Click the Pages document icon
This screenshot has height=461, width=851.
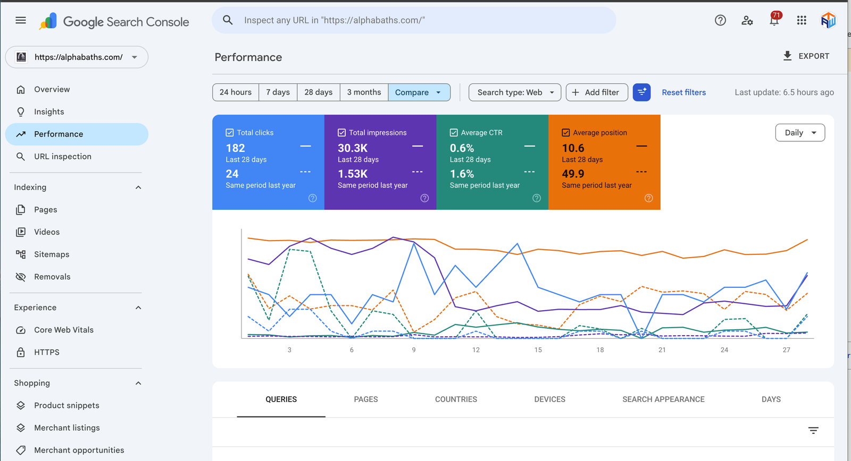click(21, 209)
